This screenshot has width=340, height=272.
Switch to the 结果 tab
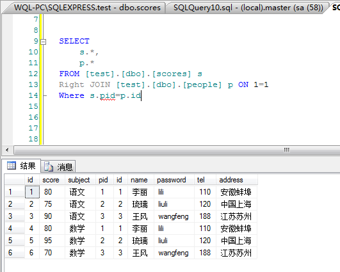click(x=21, y=166)
